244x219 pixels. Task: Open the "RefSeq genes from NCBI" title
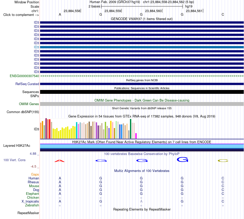tap(142, 80)
